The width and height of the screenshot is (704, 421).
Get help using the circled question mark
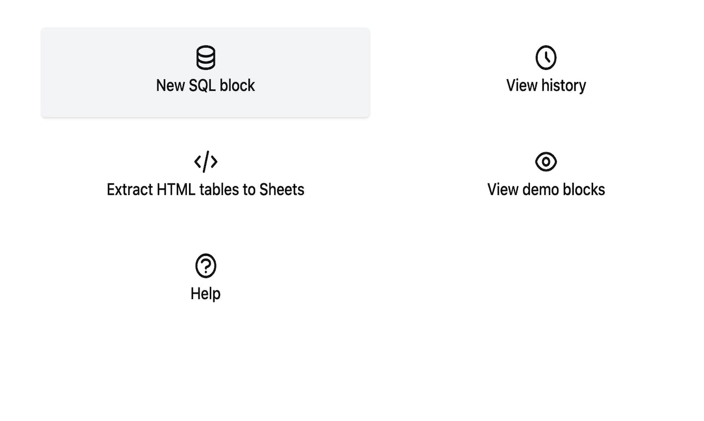pyautogui.click(x=206, y=266)
